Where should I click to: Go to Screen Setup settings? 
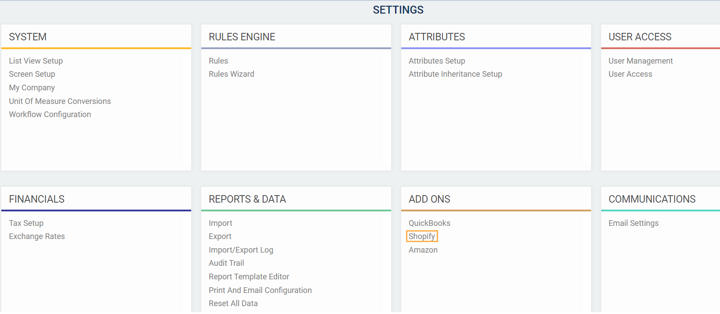32,74
